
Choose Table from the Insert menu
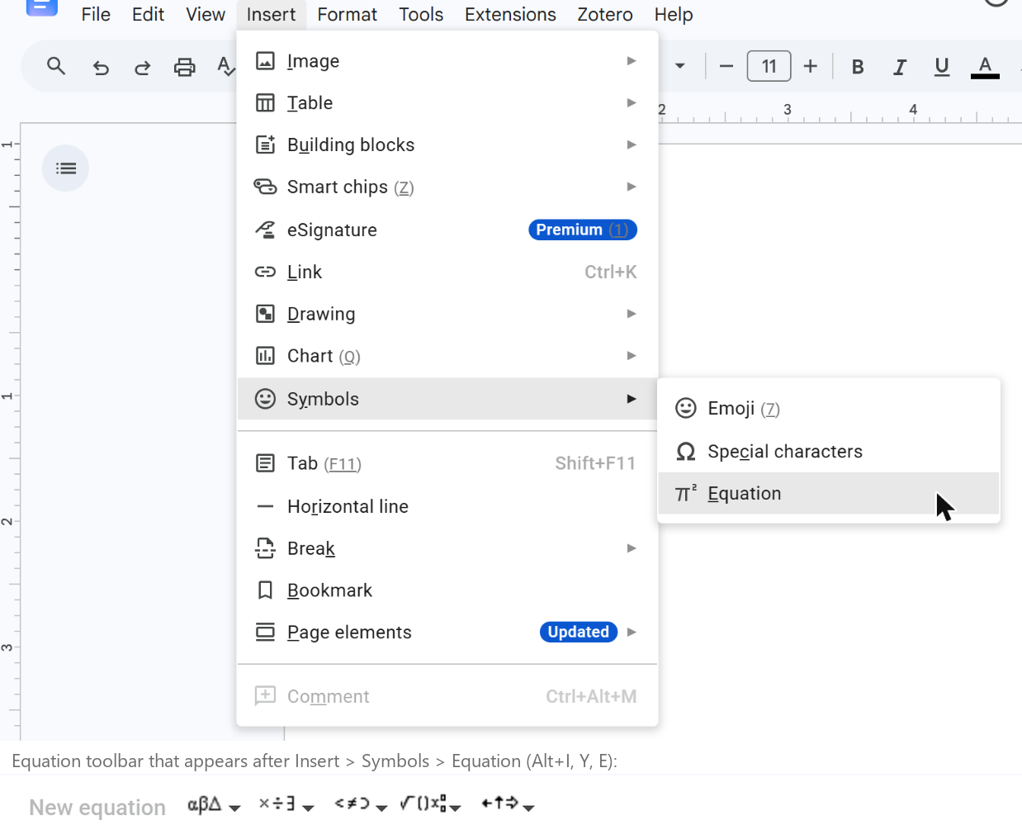[x=447, y=103]
